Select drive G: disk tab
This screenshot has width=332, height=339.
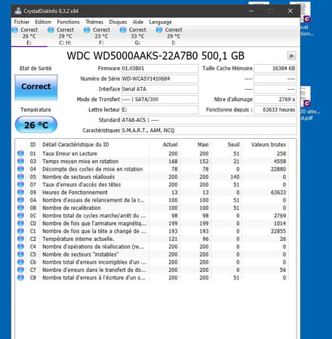click(137, 36)
